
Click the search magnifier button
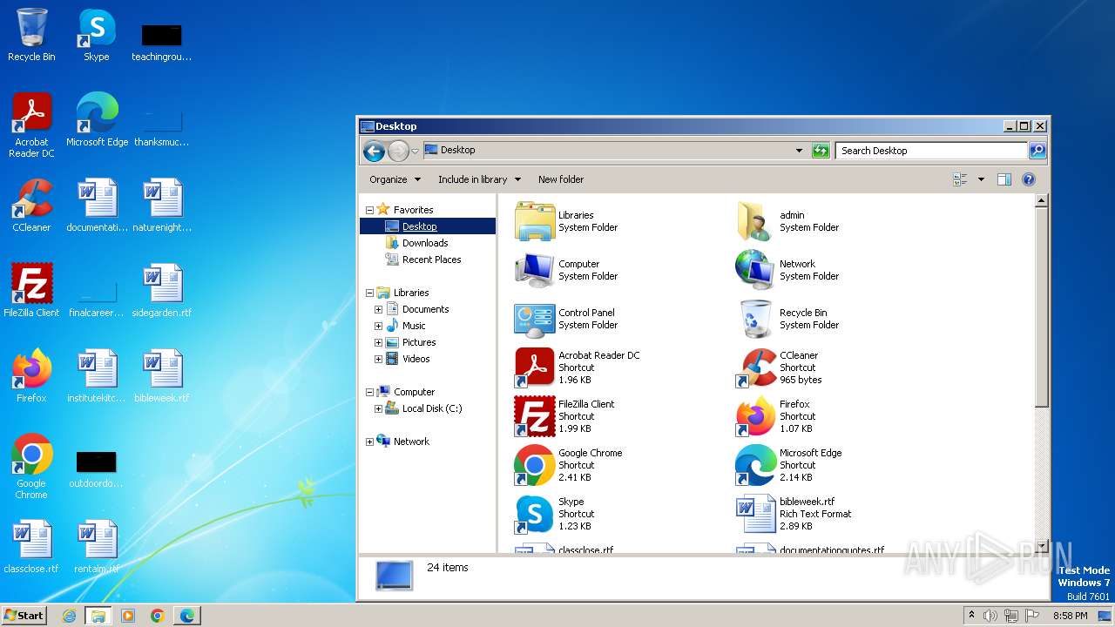point(1037,151)
